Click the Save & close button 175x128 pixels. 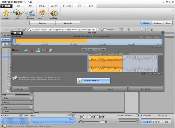146,89
